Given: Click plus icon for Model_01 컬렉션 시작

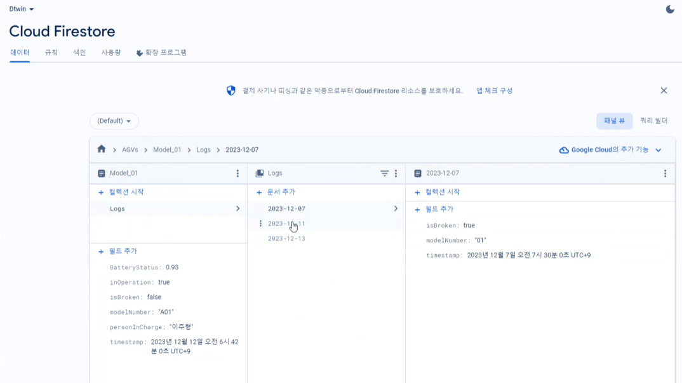Looking at the screenshot, I should pyautogui.click(x=101, y=192).
